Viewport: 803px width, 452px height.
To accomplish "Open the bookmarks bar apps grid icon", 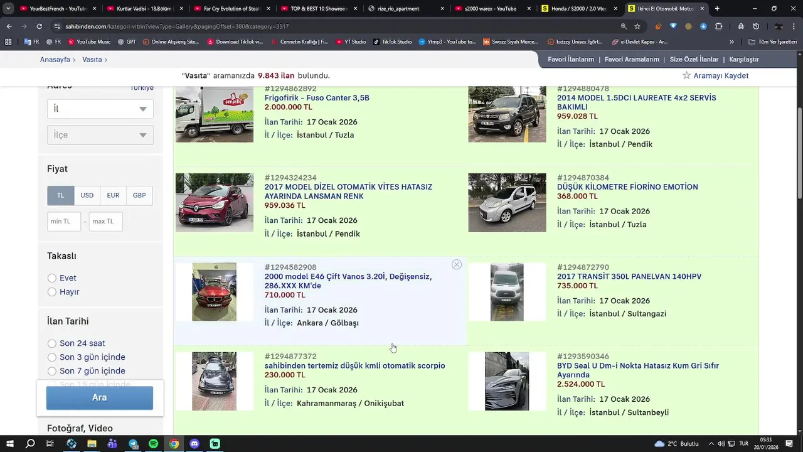I will click(x=8, y=42).
